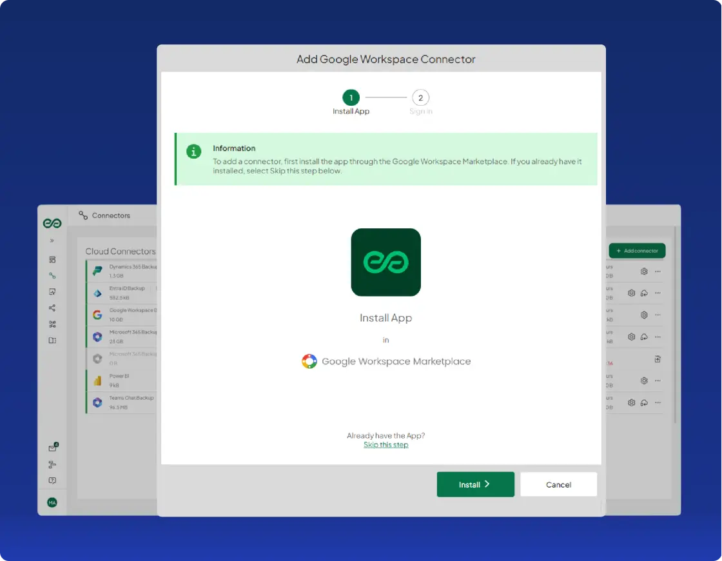Open the more options menu for Microsoft 365 23 GB row
The width and height of the screenshot is (722, 561).
[658, 337]
